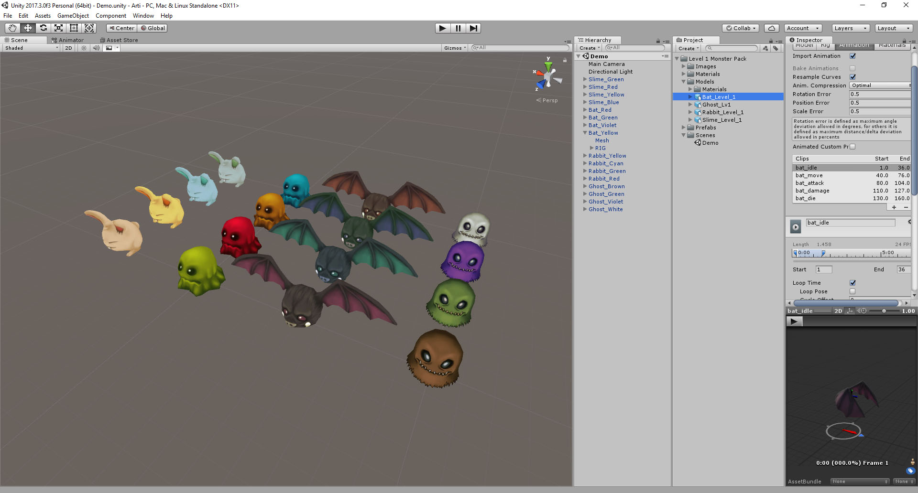Expand the Bat_Yellow object in the Hierarchy
The width and height of the screenshot is (918, 493).
tap(585, 133)
